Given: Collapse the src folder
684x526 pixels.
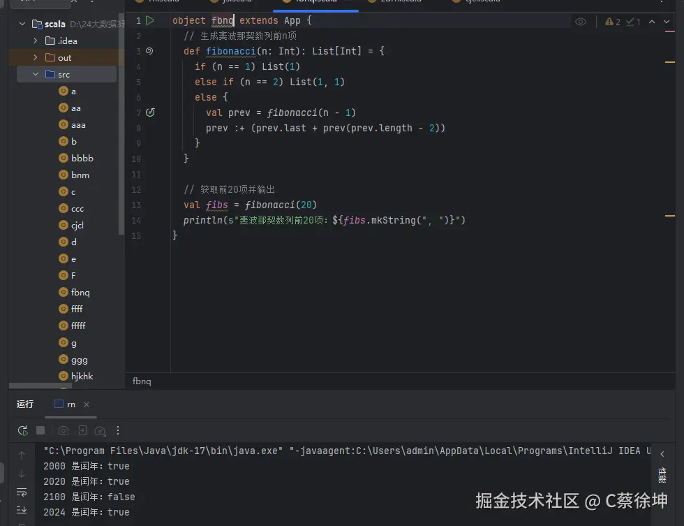Looking at the screenshot, I should coord(34,73).
